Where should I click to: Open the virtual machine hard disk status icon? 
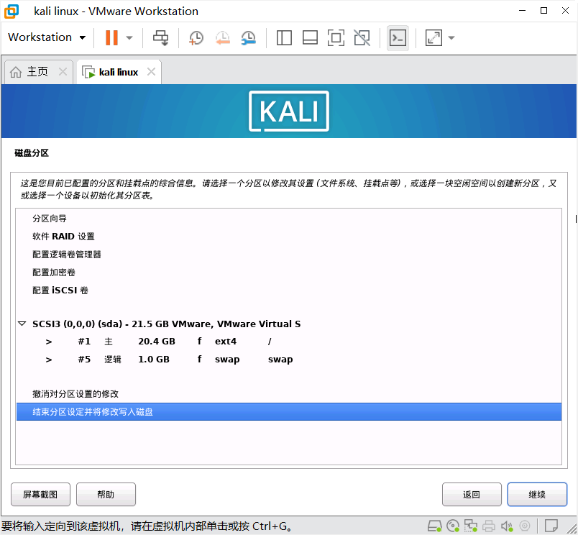(x=434, y=526)
